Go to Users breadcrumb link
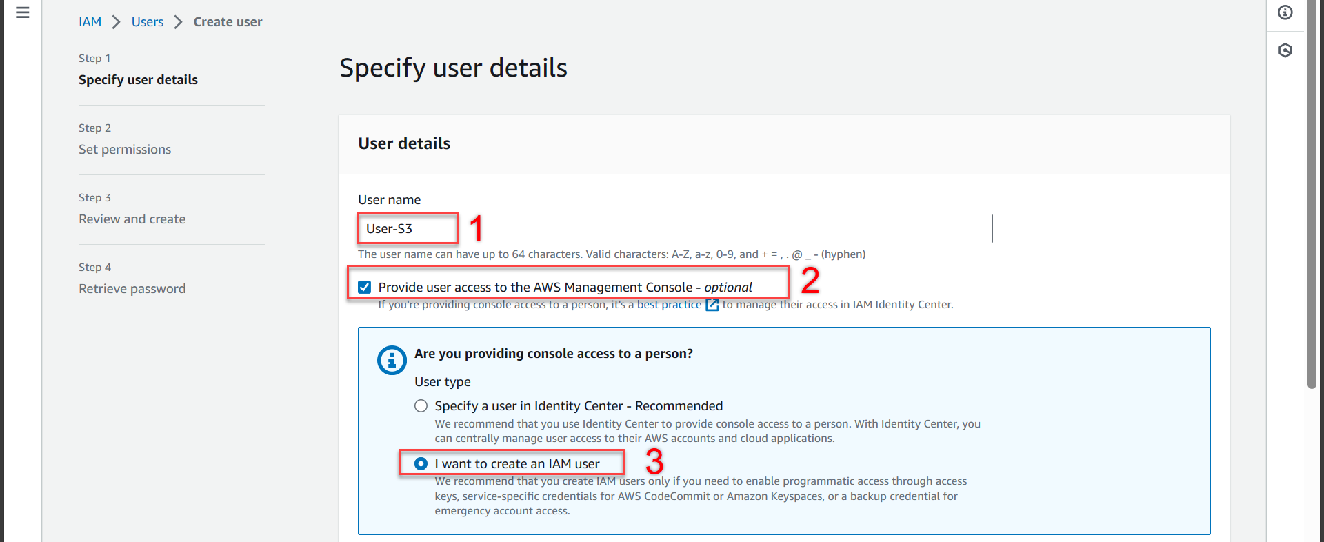 (148, 22)
